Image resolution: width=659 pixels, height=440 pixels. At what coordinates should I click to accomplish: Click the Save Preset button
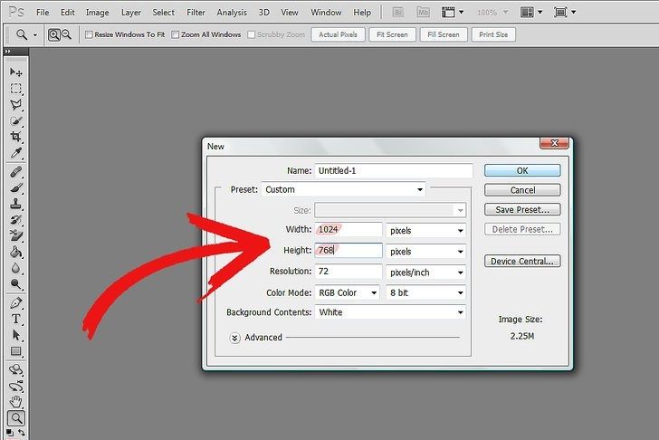pyautogui.click(x=522, y=210)
